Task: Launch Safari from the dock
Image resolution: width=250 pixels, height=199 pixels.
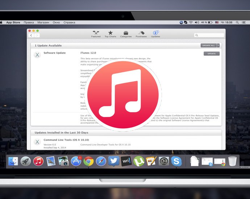Action: (x=101, y=161)
